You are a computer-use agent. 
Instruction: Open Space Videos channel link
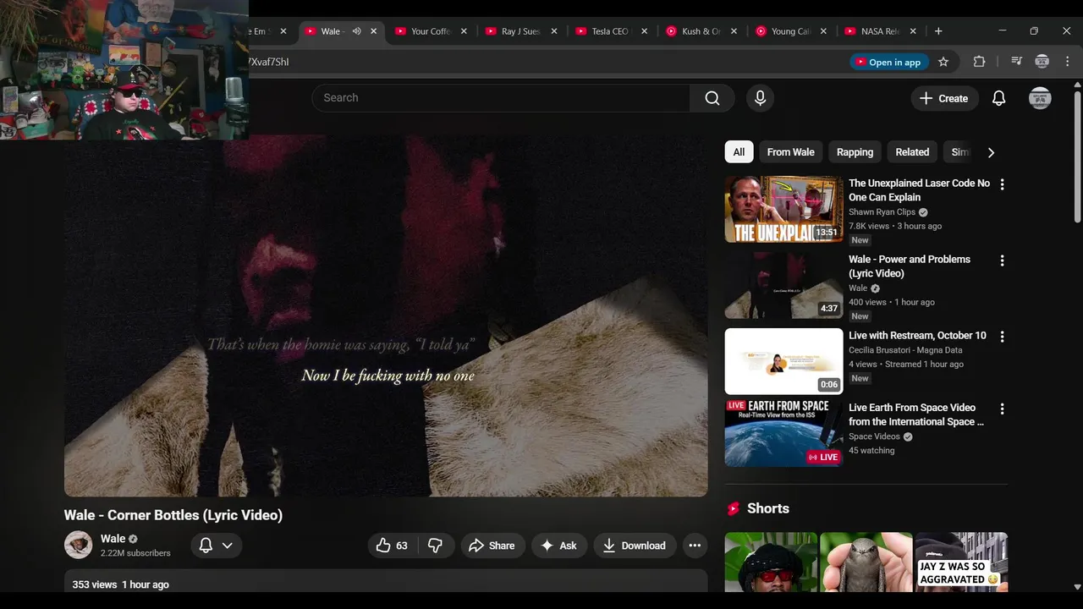(x=874, y=436)
